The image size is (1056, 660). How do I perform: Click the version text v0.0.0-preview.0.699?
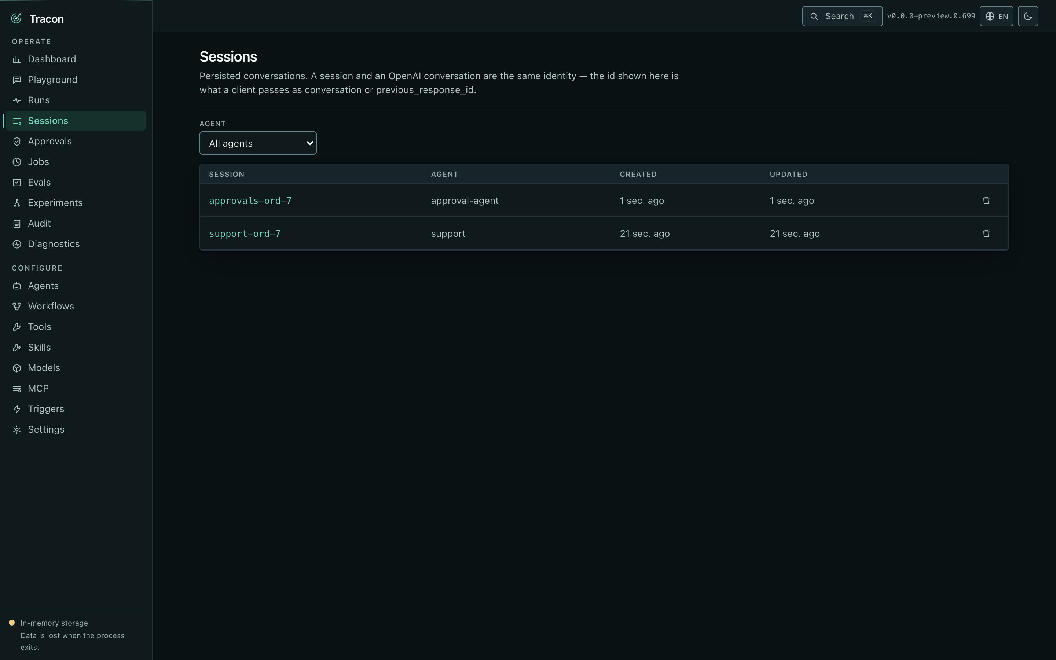[931, 16]
